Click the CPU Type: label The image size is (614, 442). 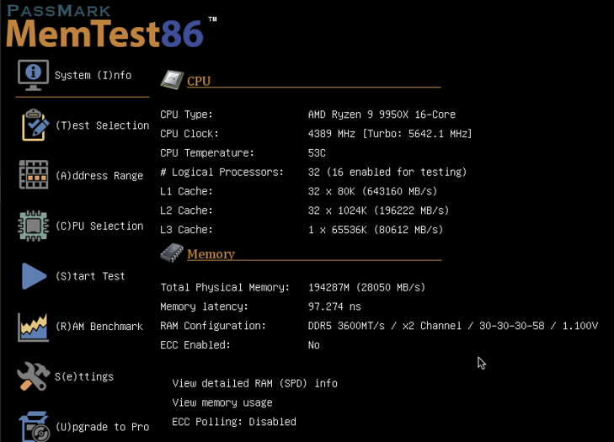(x=186, y=114)
